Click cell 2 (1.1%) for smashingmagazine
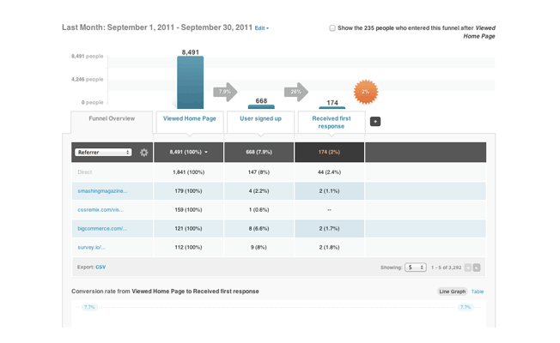Image resolution: width=560 pixels, height=343 pixels. click(x=329, y=191)
